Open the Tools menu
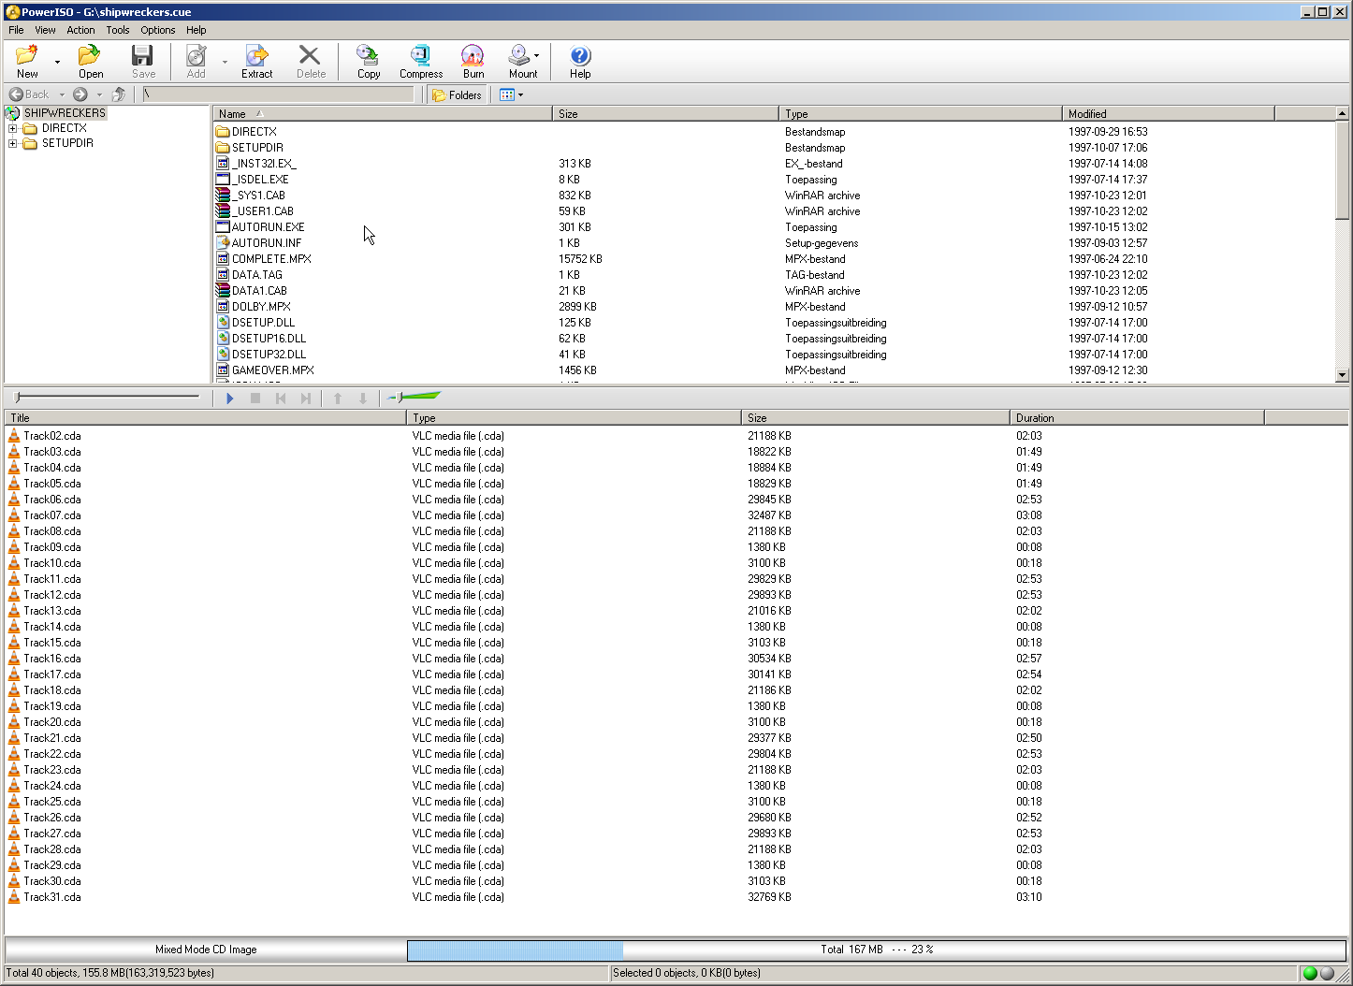1353x986 pixels. click(118, 30)
